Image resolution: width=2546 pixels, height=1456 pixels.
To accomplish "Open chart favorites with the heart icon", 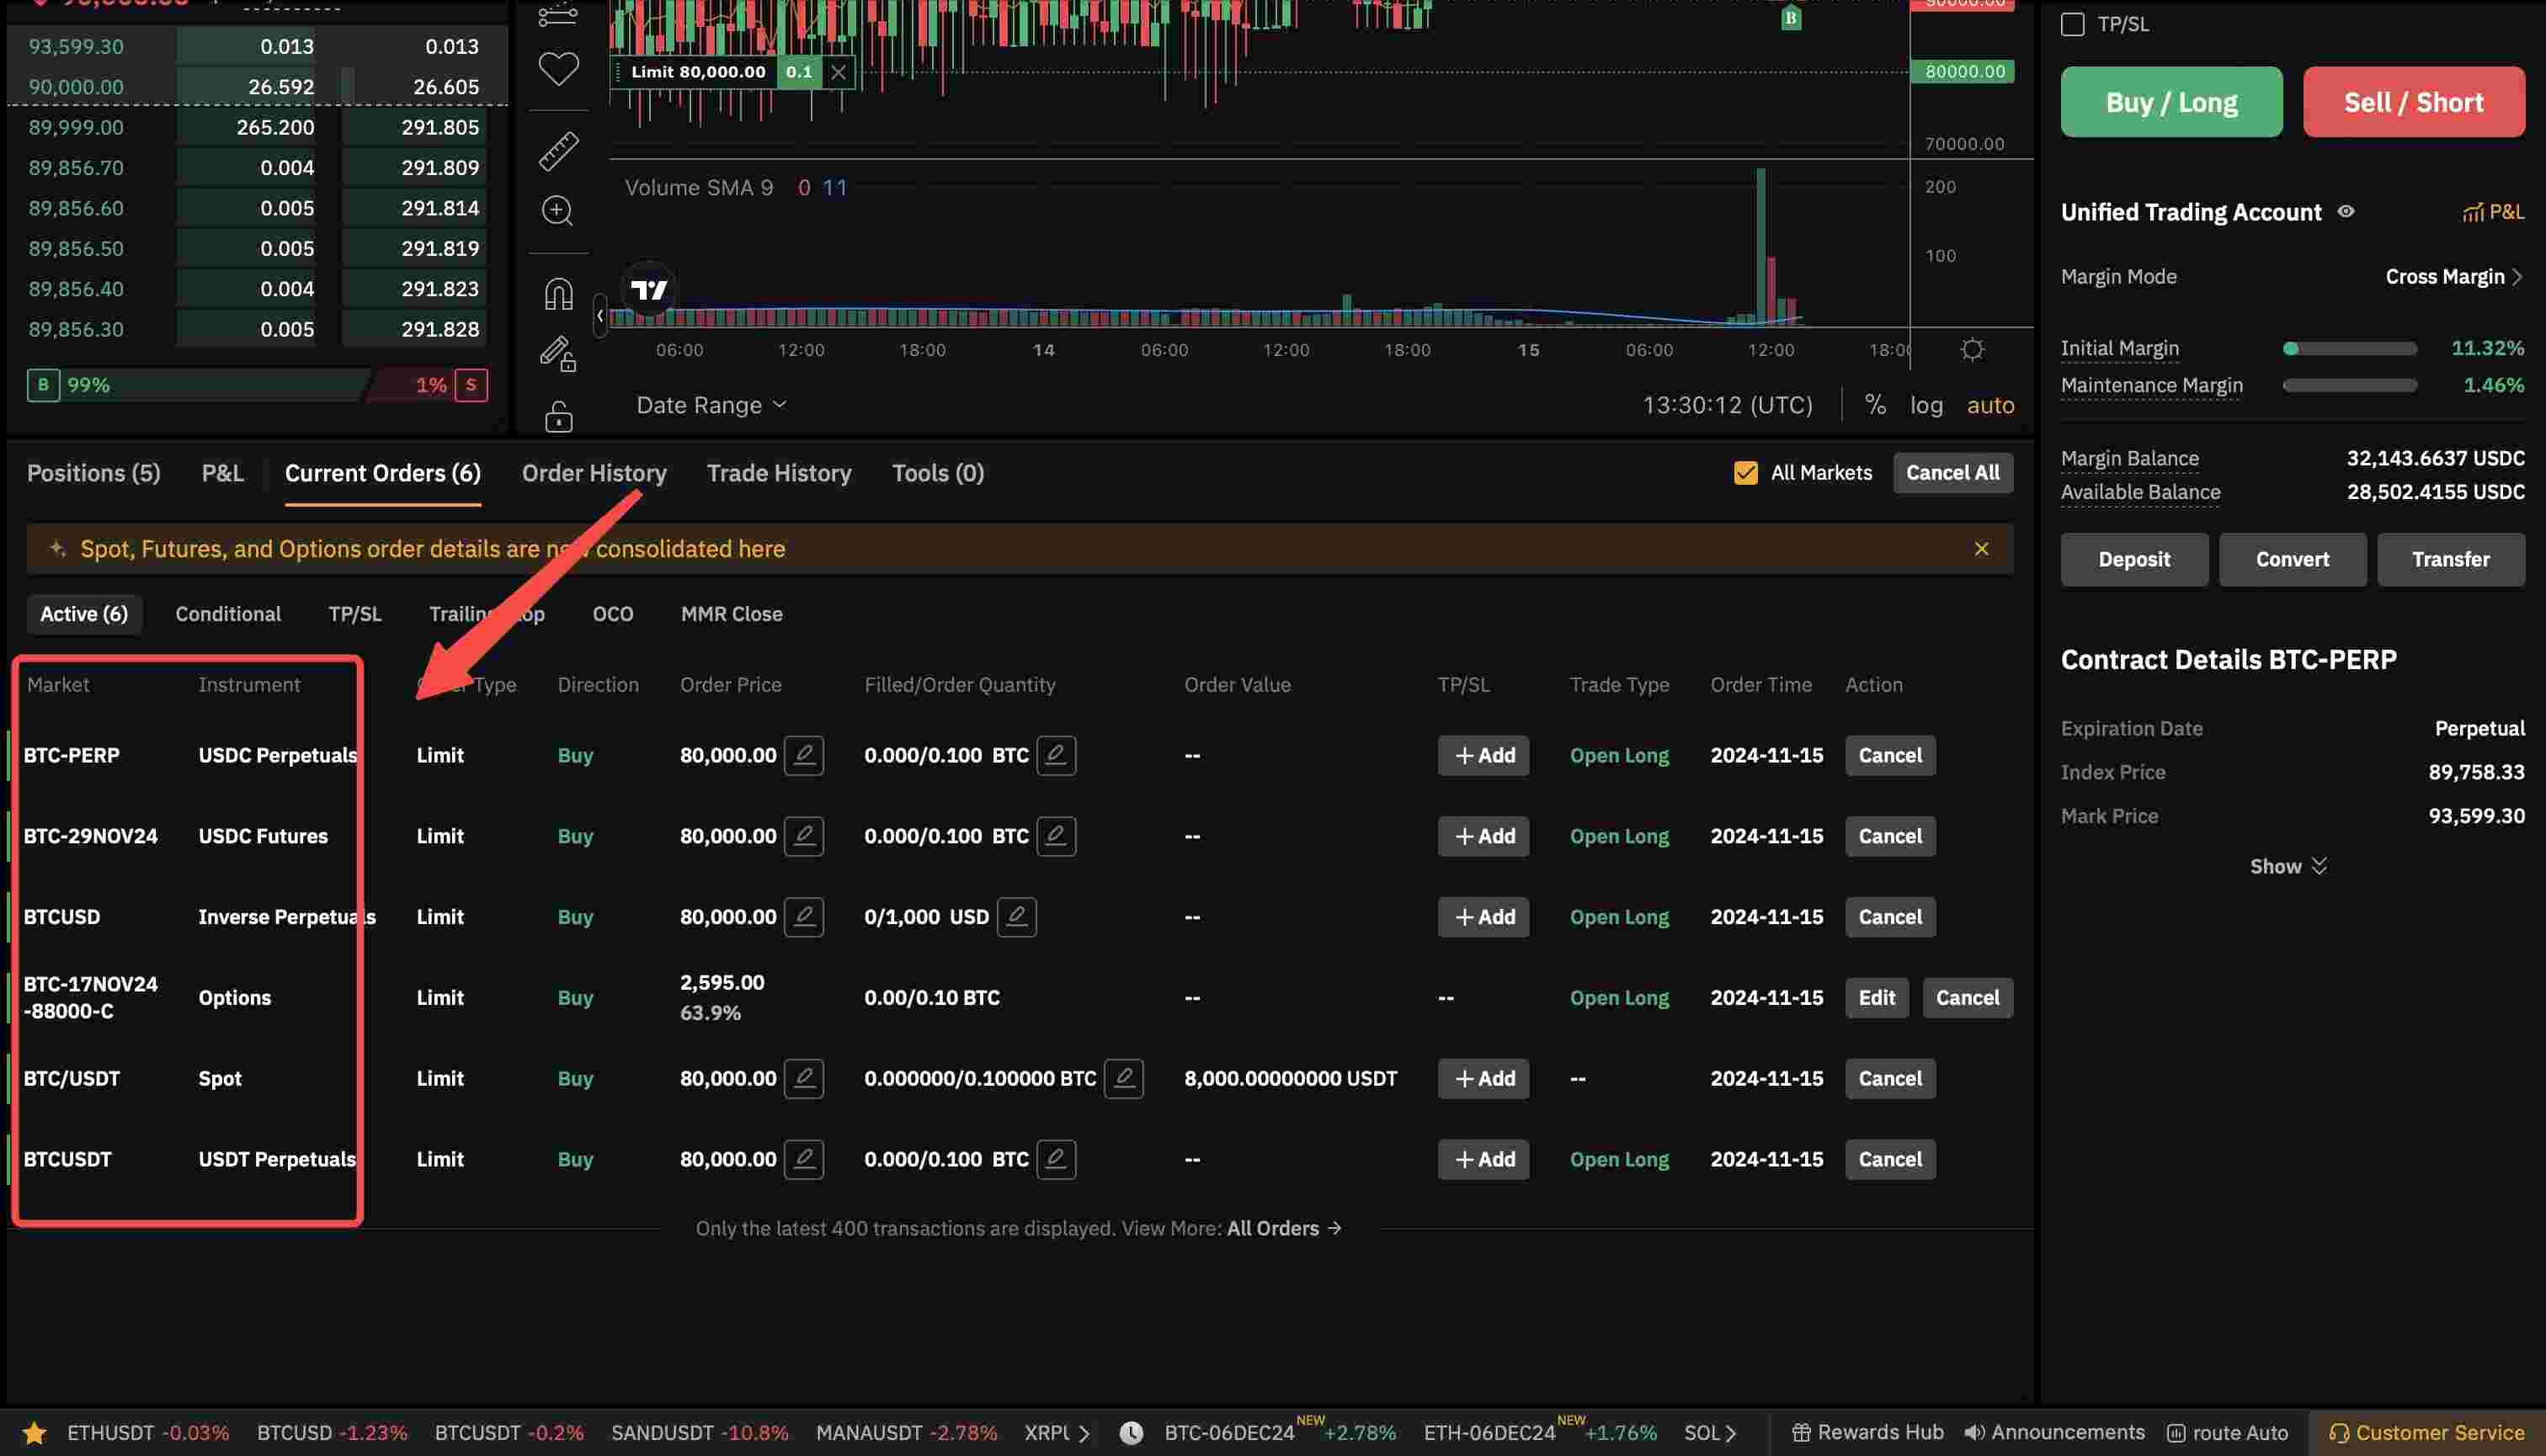I will pos(558,68).
